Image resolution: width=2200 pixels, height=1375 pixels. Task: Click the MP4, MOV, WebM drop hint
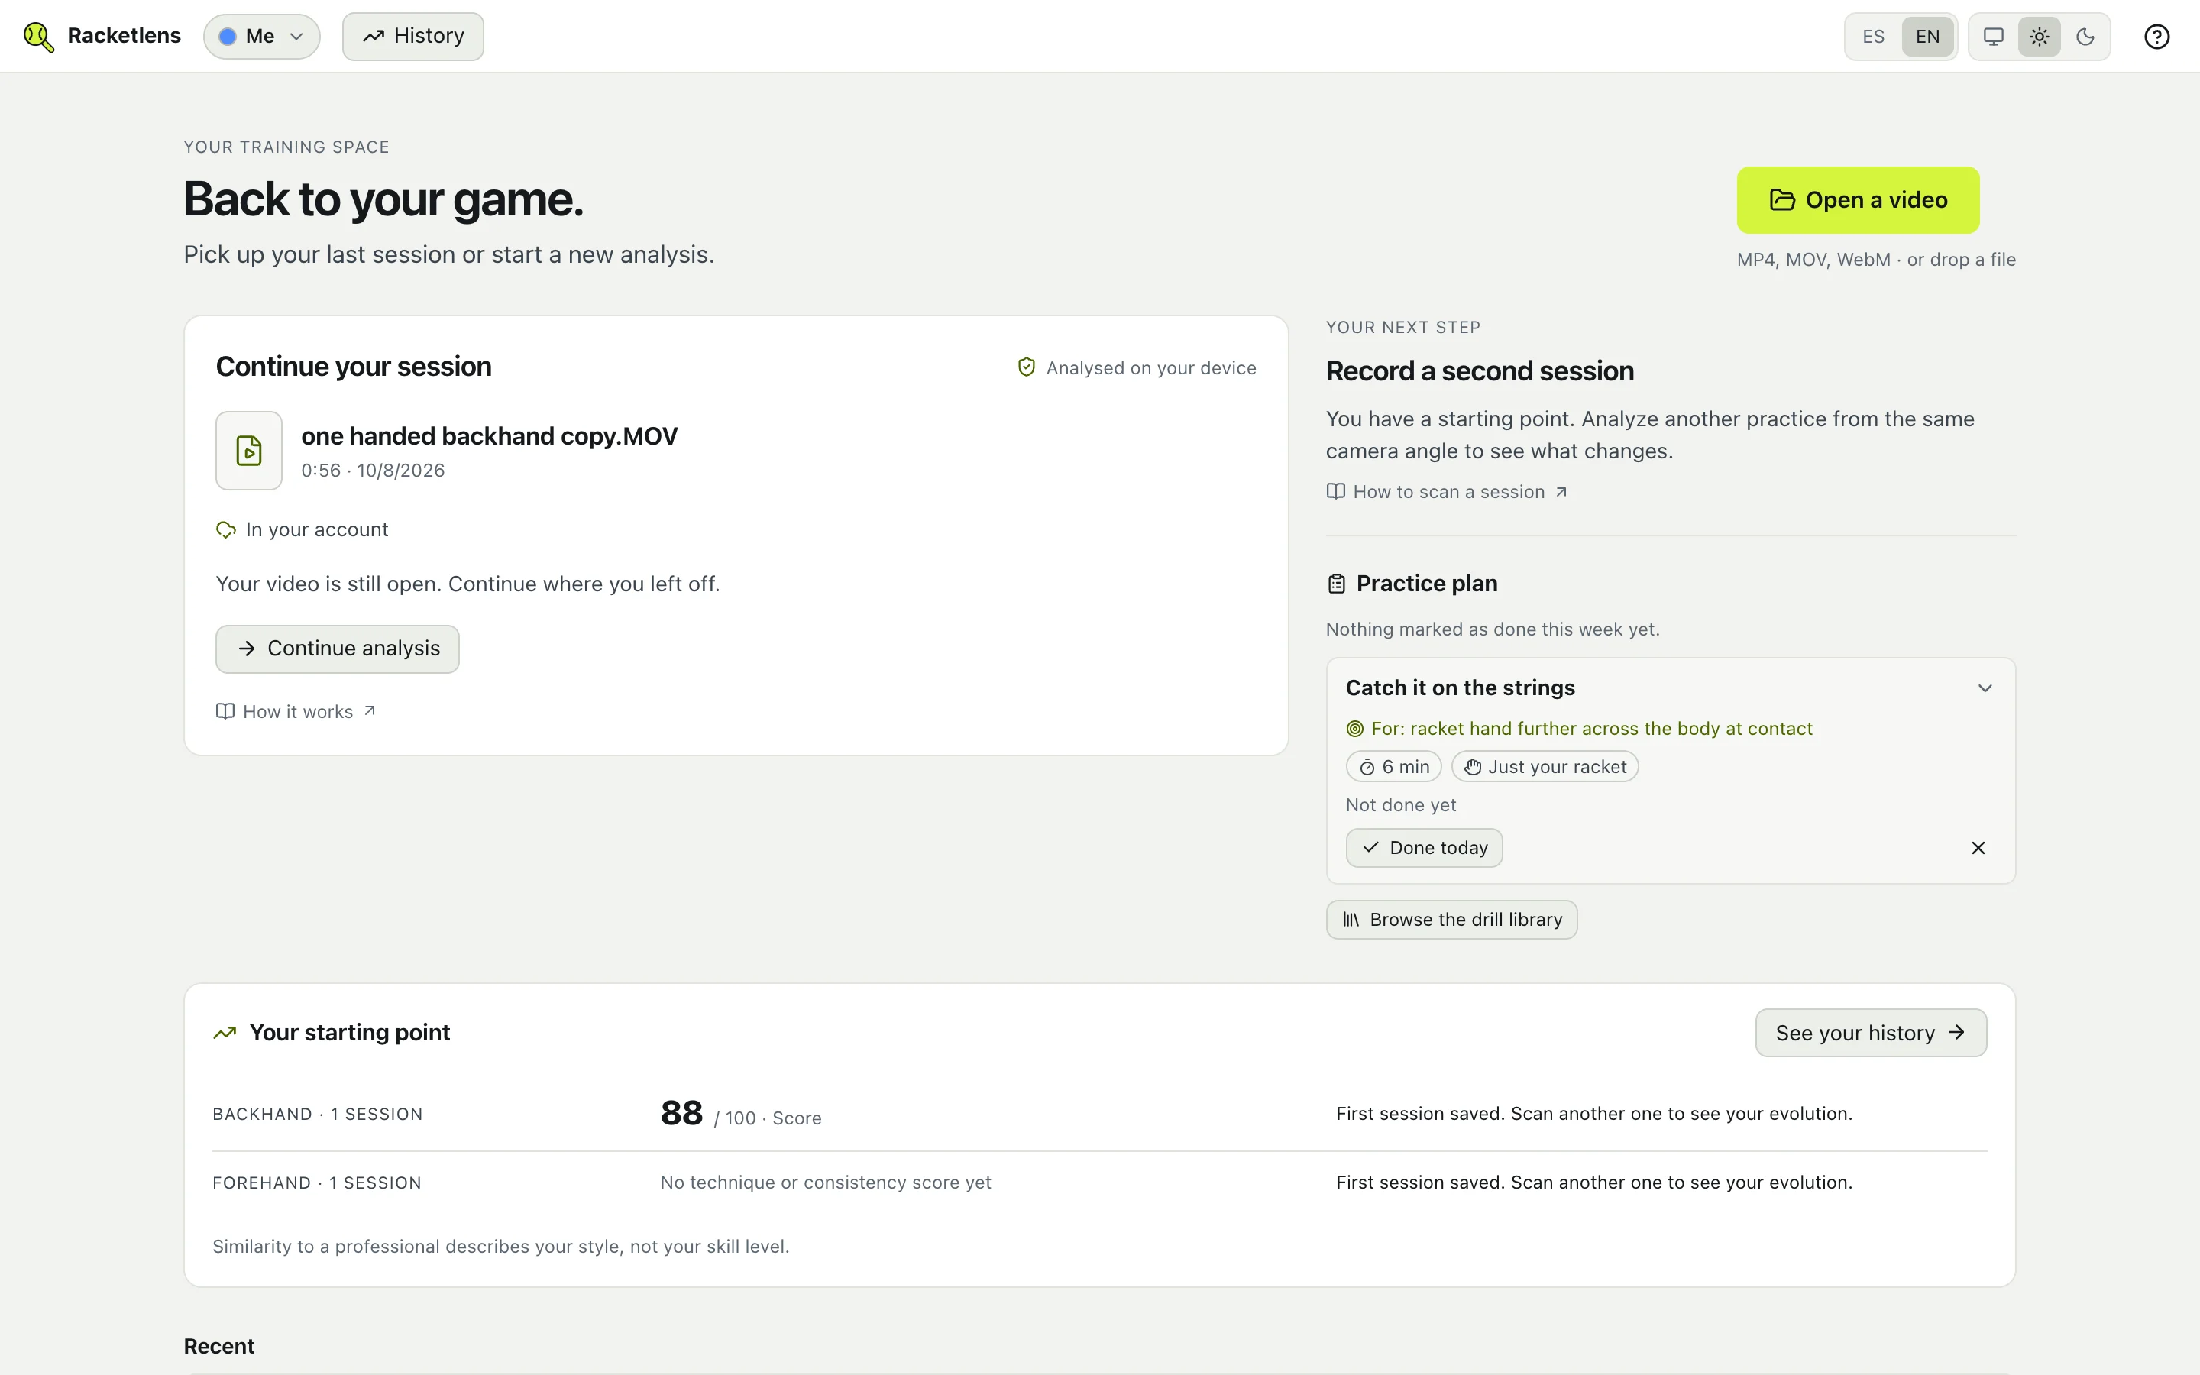(x=1875, y=259)
